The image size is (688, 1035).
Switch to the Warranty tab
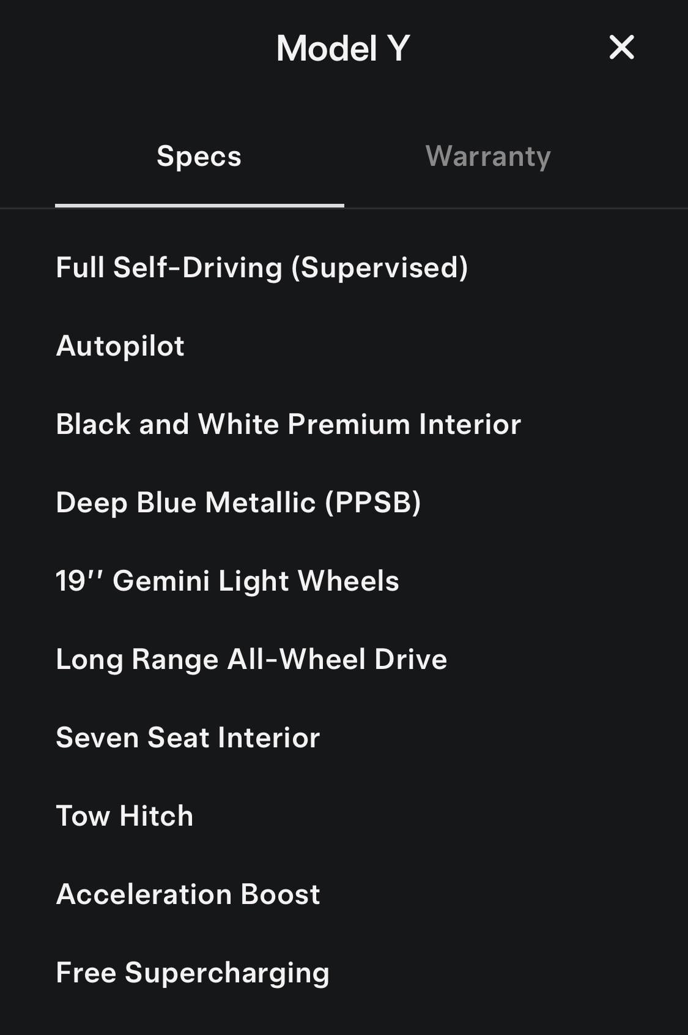tap(488, 156)
